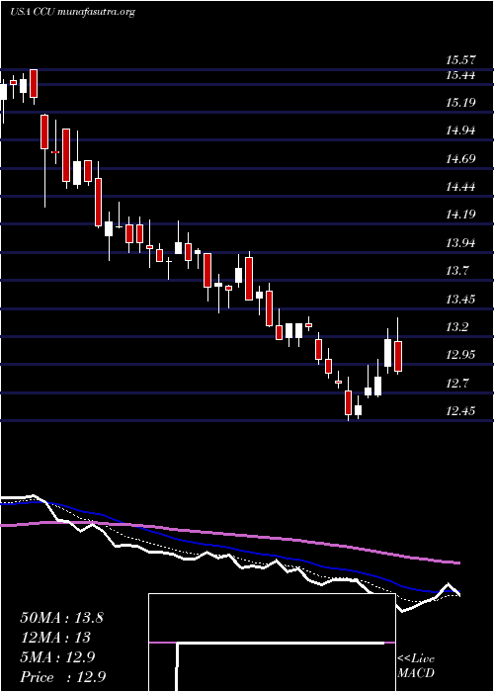The image size is (494, 692).
Task: Click the 12.45 price axis label
Action: (x=460, y=411)
